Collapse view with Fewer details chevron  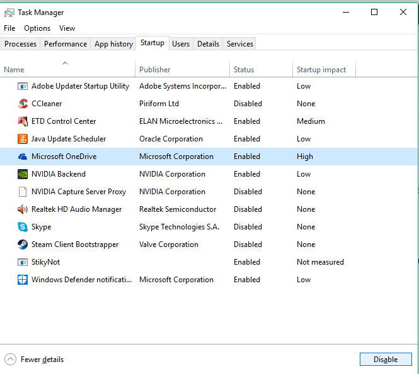(11, 360)
